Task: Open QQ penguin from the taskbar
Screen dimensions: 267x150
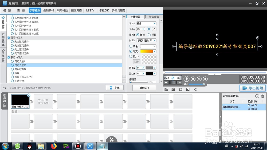Action: point(30,146)
